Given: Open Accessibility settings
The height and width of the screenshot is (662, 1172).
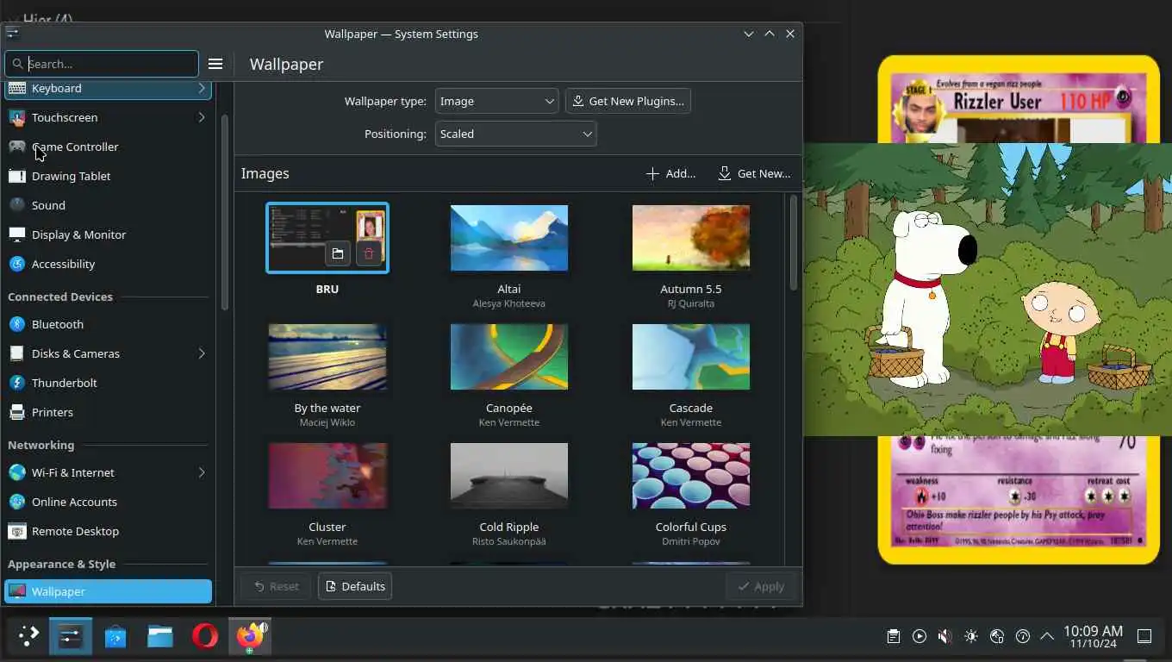Looking at the screenshot, I should pyautogui.click(x=108, y=264).
